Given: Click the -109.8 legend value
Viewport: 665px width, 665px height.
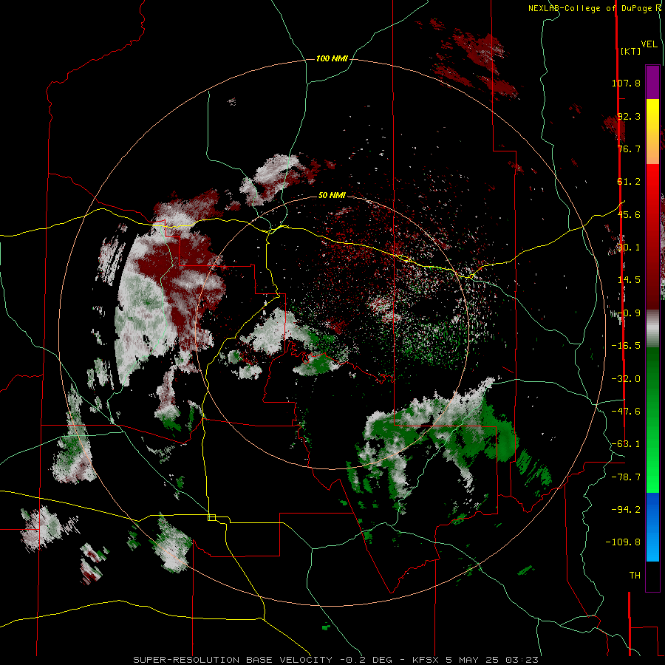Looking at the screenshot, I should (623, 542).
